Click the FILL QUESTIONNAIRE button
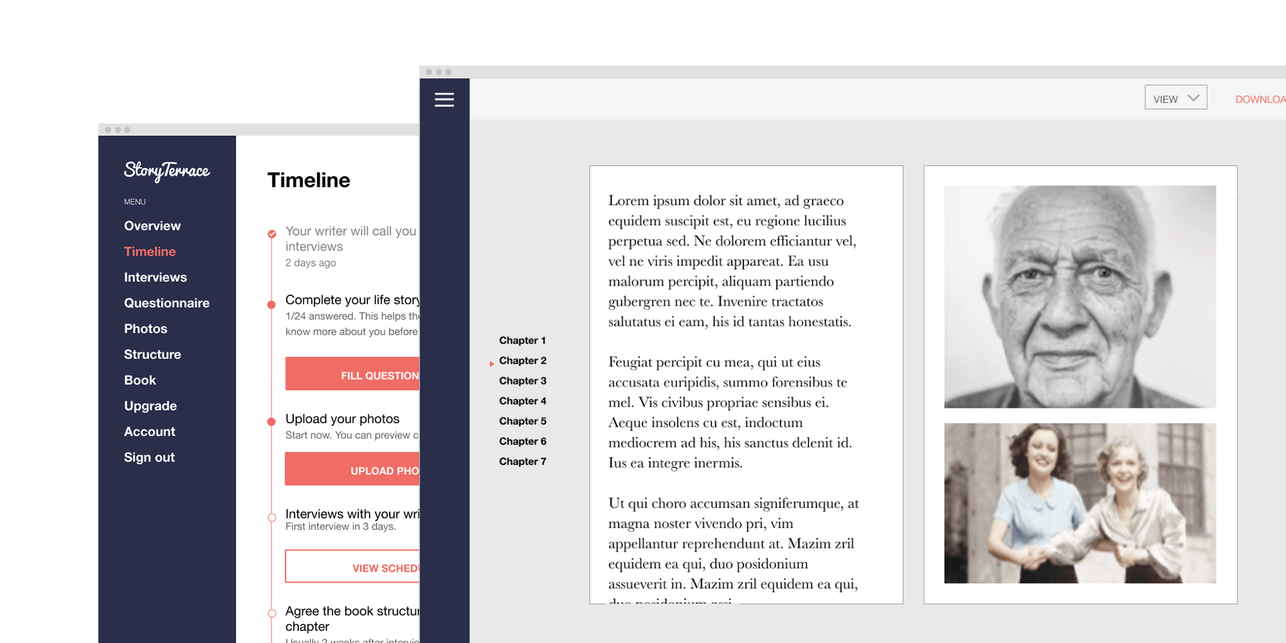1286x643 pixels. point(352,374)
